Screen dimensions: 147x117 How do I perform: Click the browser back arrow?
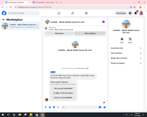pos(3,7)
